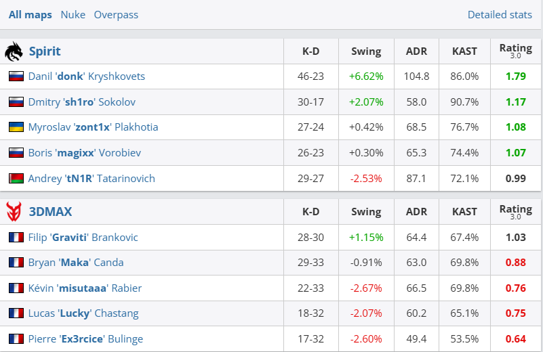This screenshot has width=543, height=352.
Task: Open the Spirit team name link
Action: (x=45, y=51)
